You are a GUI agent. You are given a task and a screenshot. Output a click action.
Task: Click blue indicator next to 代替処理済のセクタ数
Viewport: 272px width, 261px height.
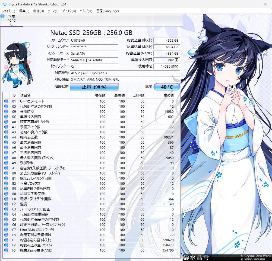6,106
